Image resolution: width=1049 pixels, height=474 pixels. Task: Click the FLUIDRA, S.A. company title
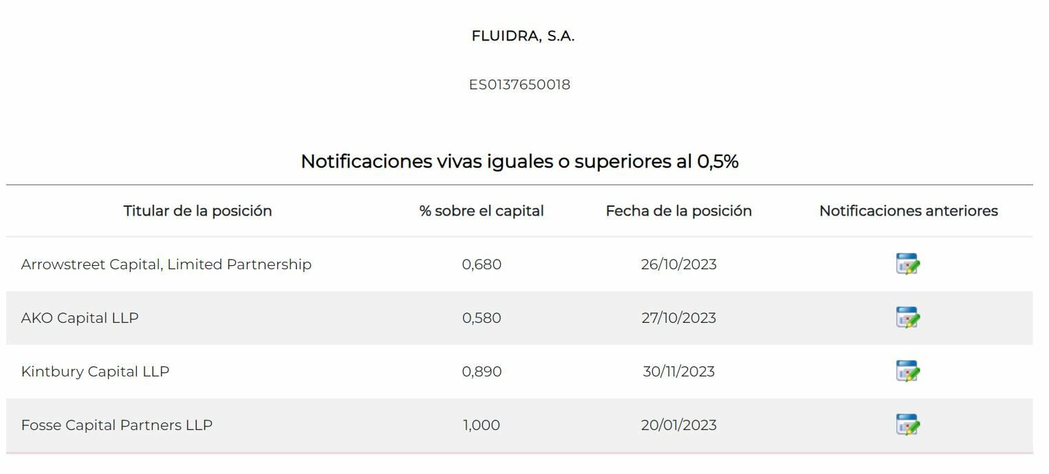523,36
